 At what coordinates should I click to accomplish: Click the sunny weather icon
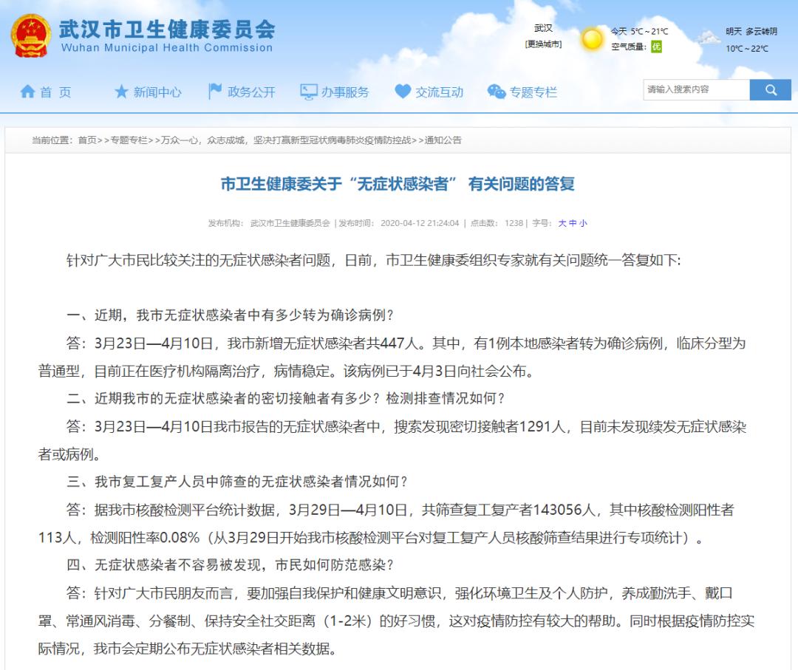(x=592, y=38)
